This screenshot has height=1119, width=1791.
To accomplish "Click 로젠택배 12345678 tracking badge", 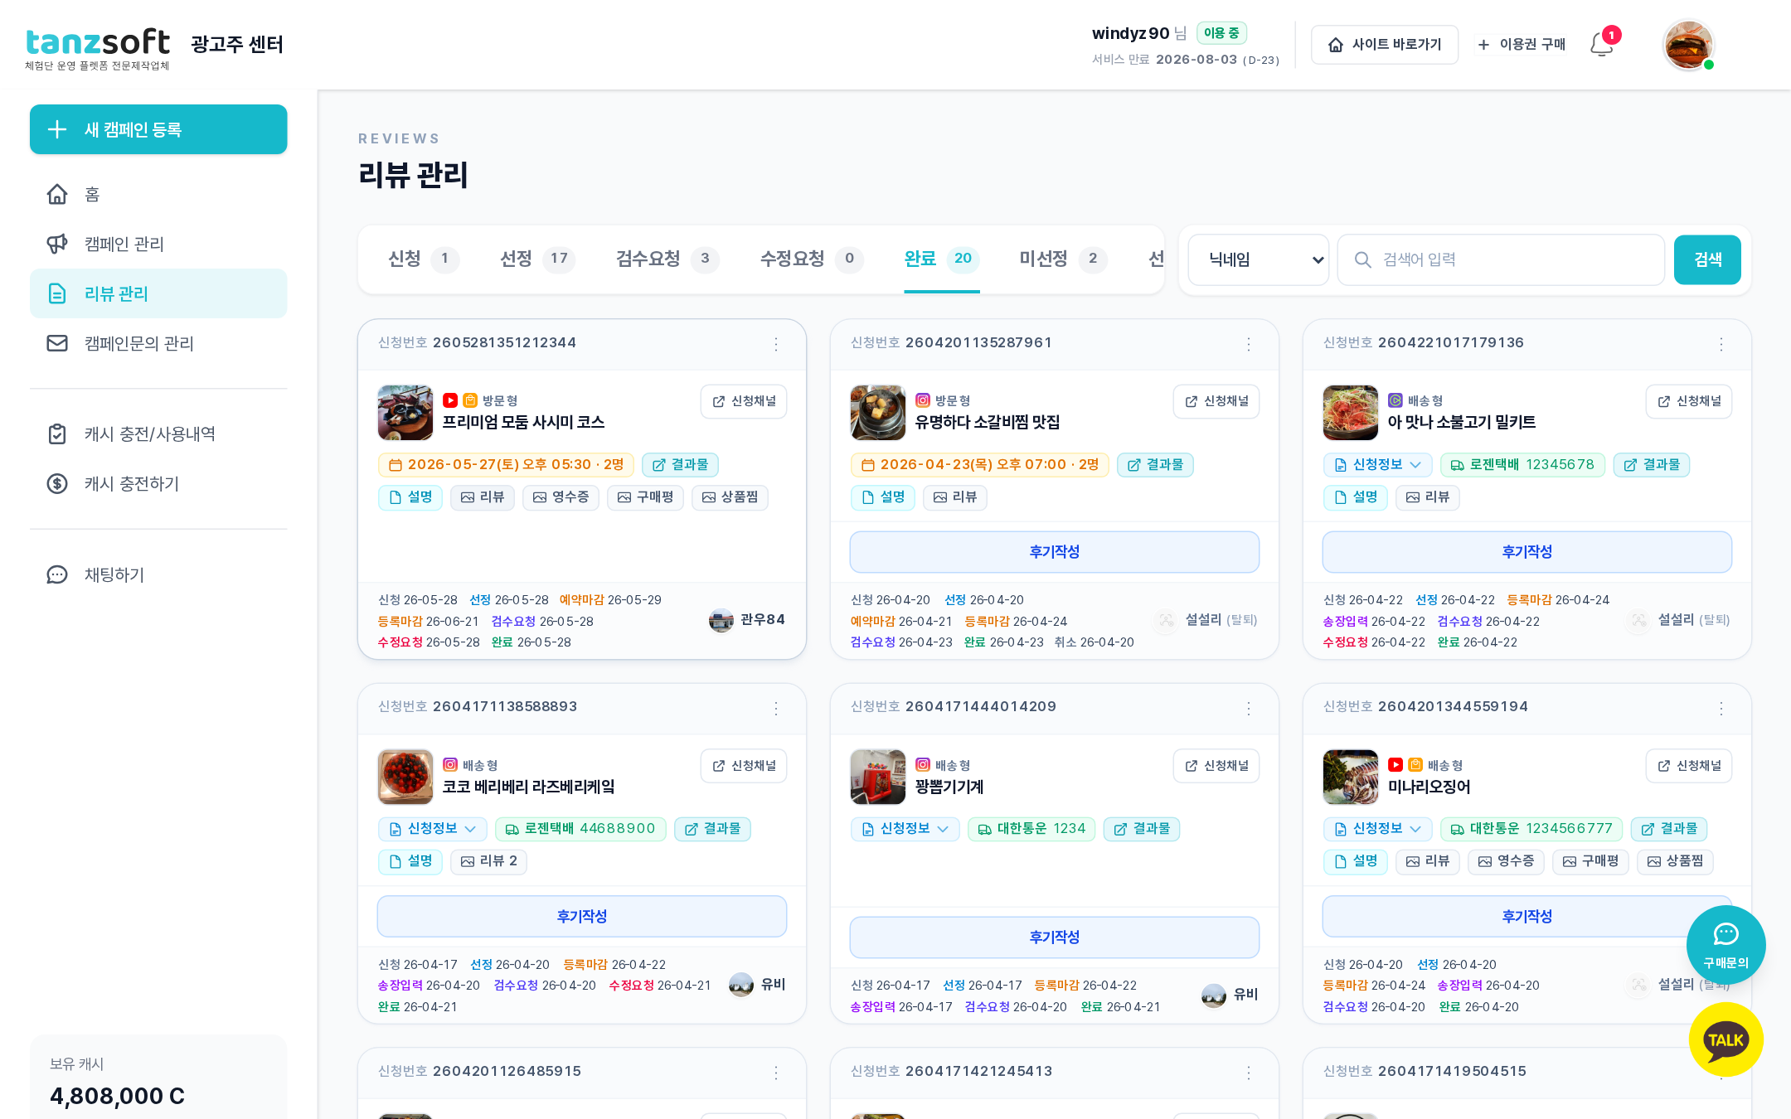I will (1522, 465).
